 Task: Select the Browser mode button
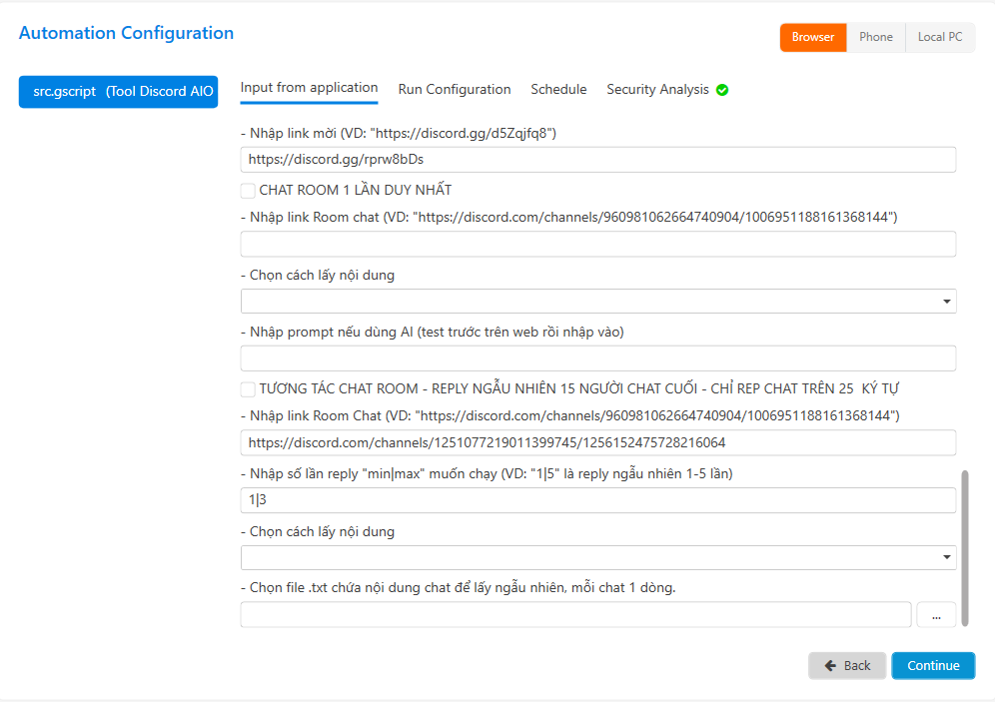click(813, 37)
